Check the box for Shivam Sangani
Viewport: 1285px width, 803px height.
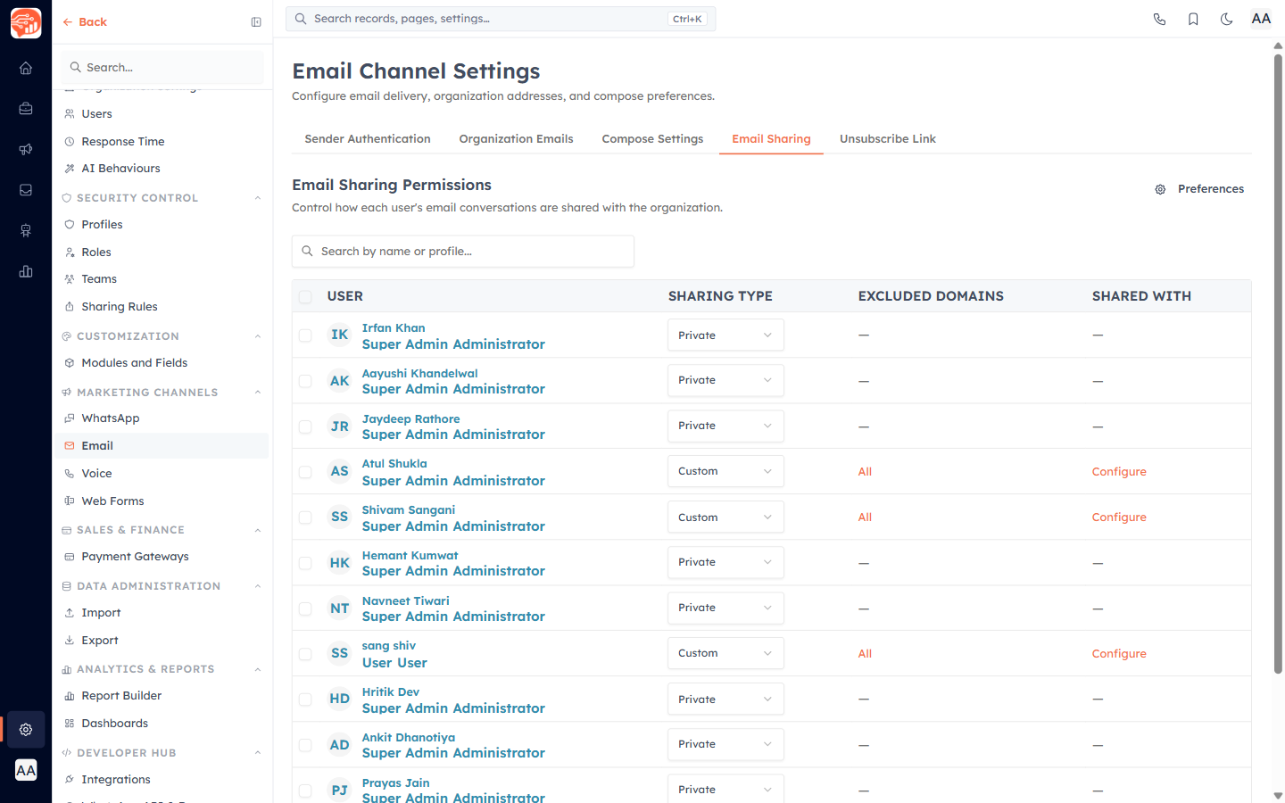[x=305, y=517]
